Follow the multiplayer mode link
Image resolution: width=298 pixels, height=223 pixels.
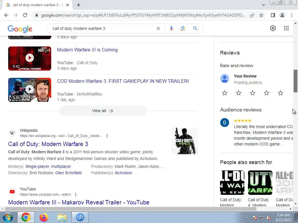tap(61, 166)
